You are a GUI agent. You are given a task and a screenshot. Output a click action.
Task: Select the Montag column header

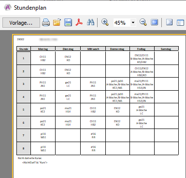(x=43, y=49)
